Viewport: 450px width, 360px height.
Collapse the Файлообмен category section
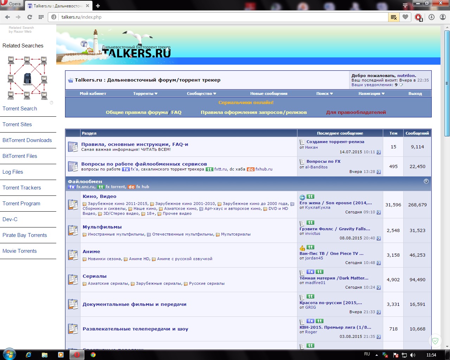[x=426, y=181]
